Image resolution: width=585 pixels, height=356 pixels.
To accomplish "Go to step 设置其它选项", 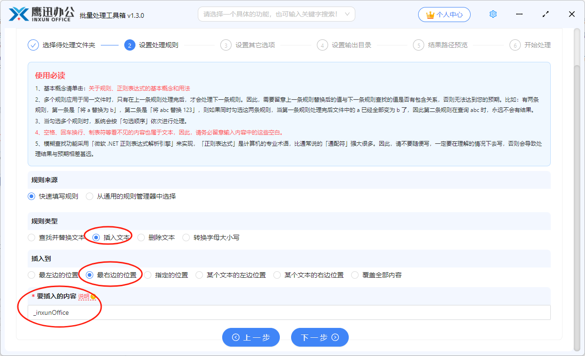I will point(255,45).
